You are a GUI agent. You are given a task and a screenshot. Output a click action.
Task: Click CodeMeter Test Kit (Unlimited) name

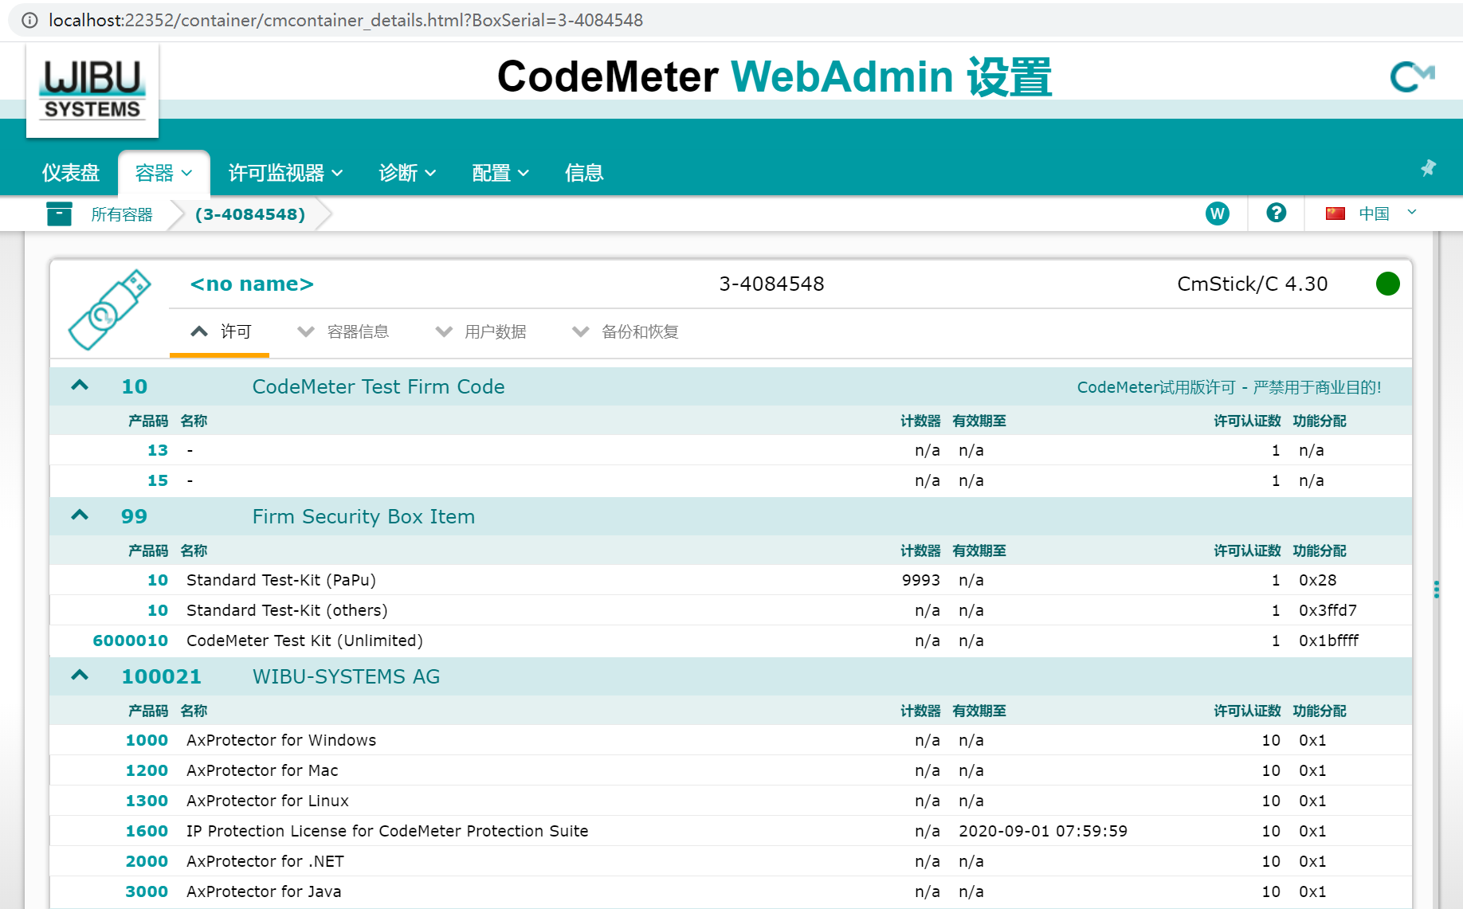(x=304, y=641)
